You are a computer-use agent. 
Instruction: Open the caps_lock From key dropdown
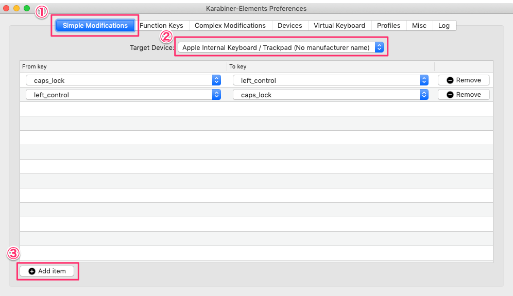(x=123, y=80)
